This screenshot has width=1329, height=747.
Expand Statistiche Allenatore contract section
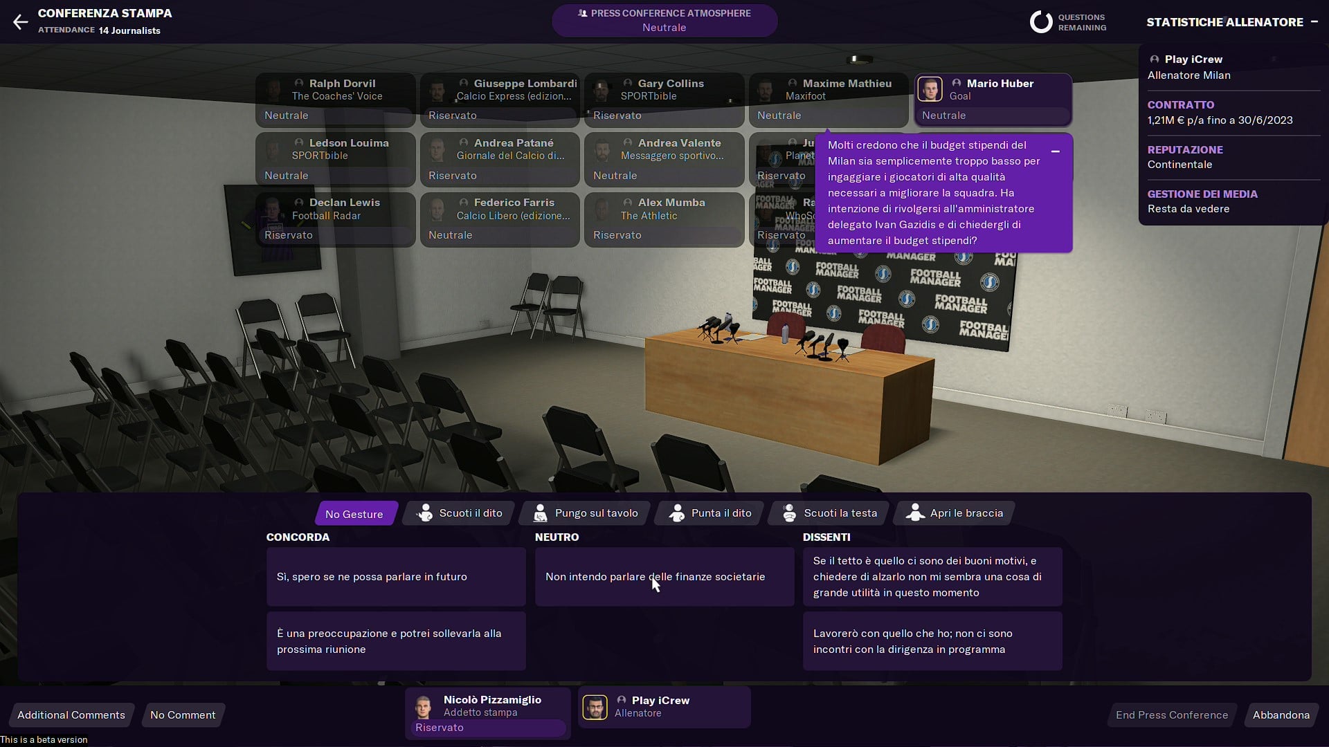pyautogui.click(x=1180, y=104)
